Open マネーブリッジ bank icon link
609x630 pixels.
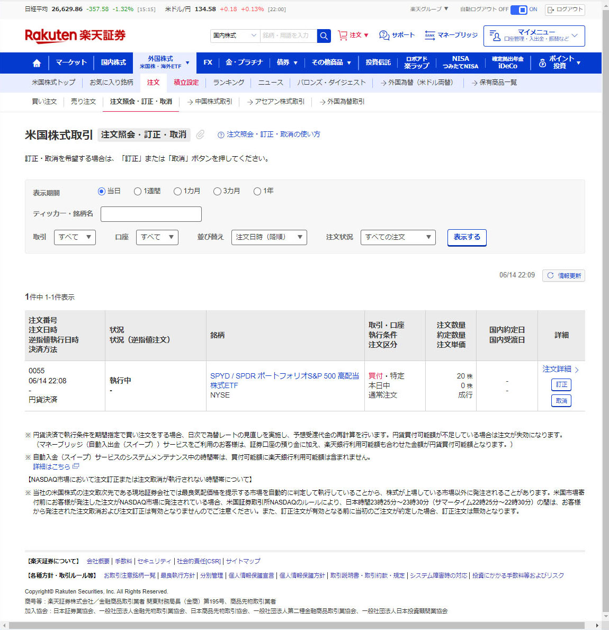click(430, 35)
